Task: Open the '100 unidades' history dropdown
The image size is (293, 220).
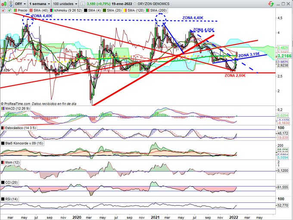Action: point(65,4)
